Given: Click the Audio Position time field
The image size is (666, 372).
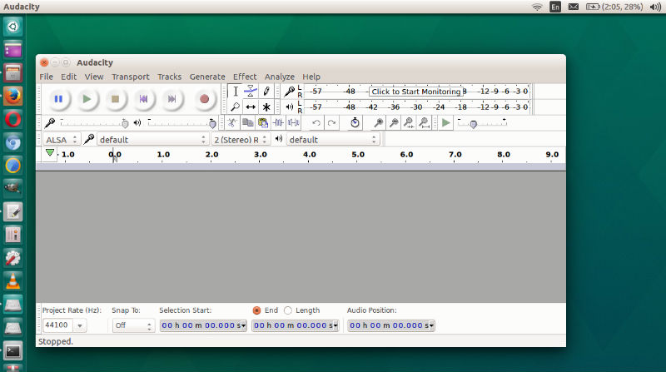Looking at the screenshot, I should coord(391,325).
